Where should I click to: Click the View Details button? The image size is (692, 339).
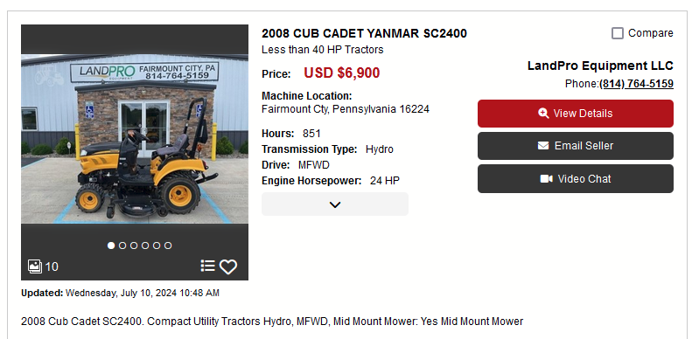[576, 114]
